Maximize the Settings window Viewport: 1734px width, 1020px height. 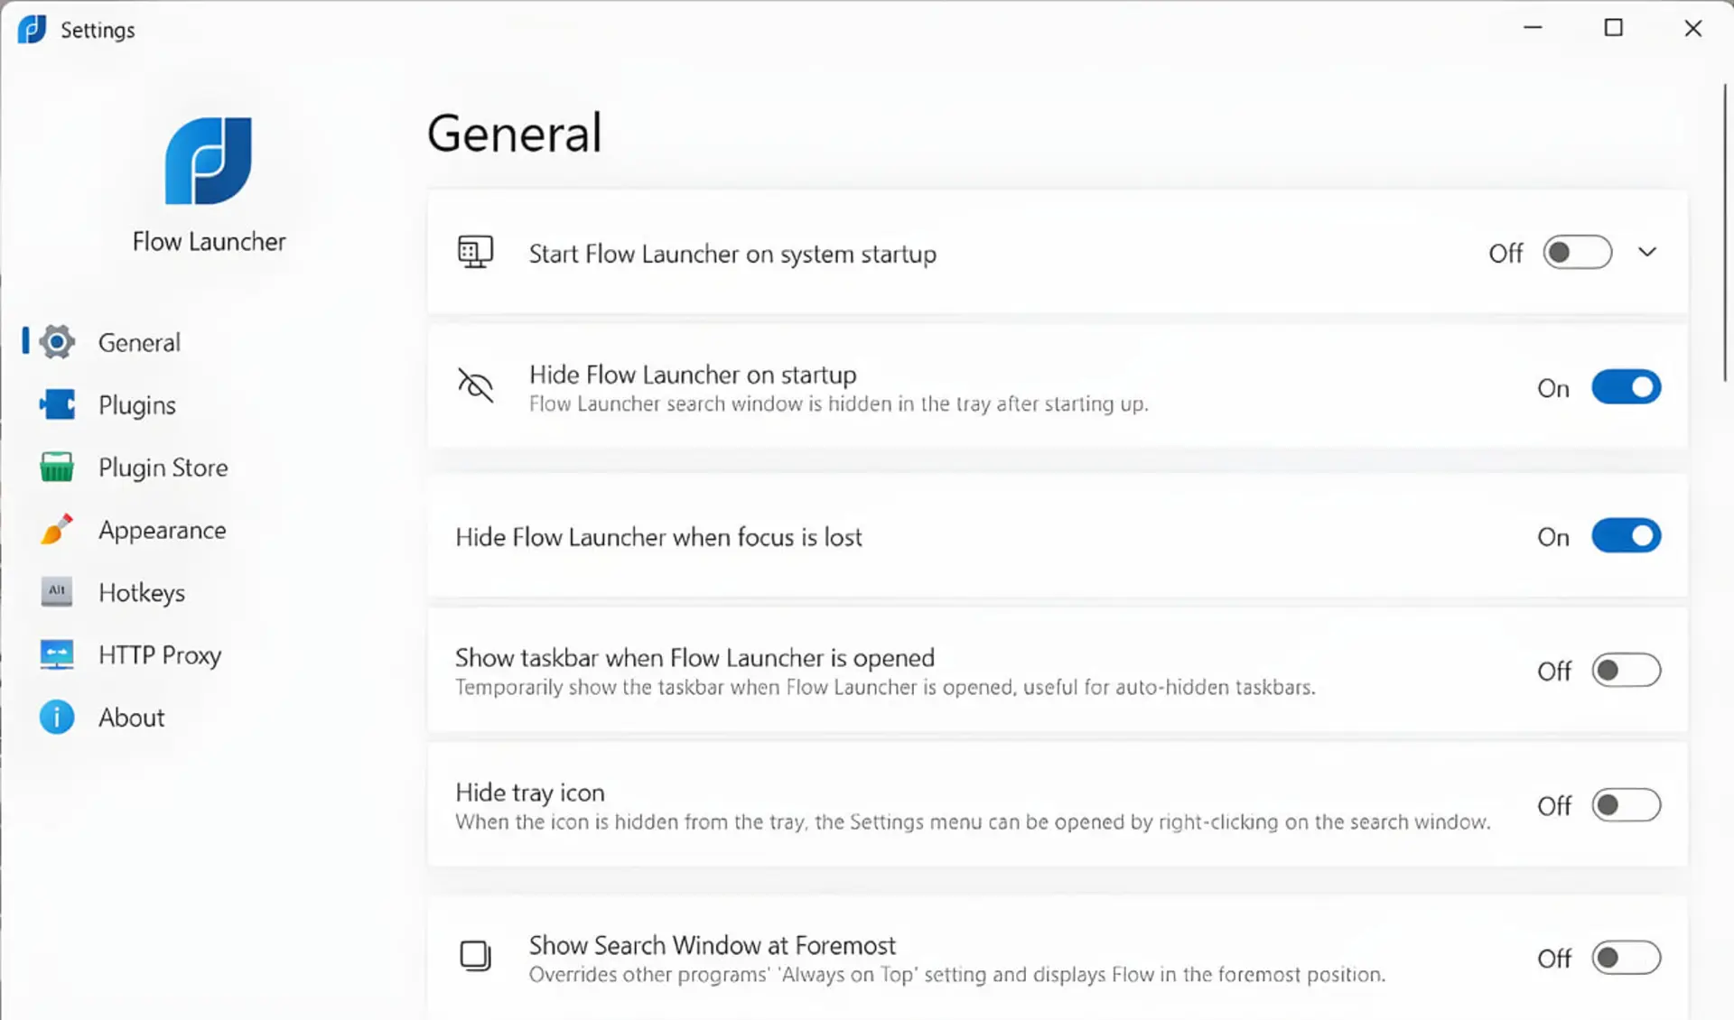pyautogui.click(x=1613, y=28)
